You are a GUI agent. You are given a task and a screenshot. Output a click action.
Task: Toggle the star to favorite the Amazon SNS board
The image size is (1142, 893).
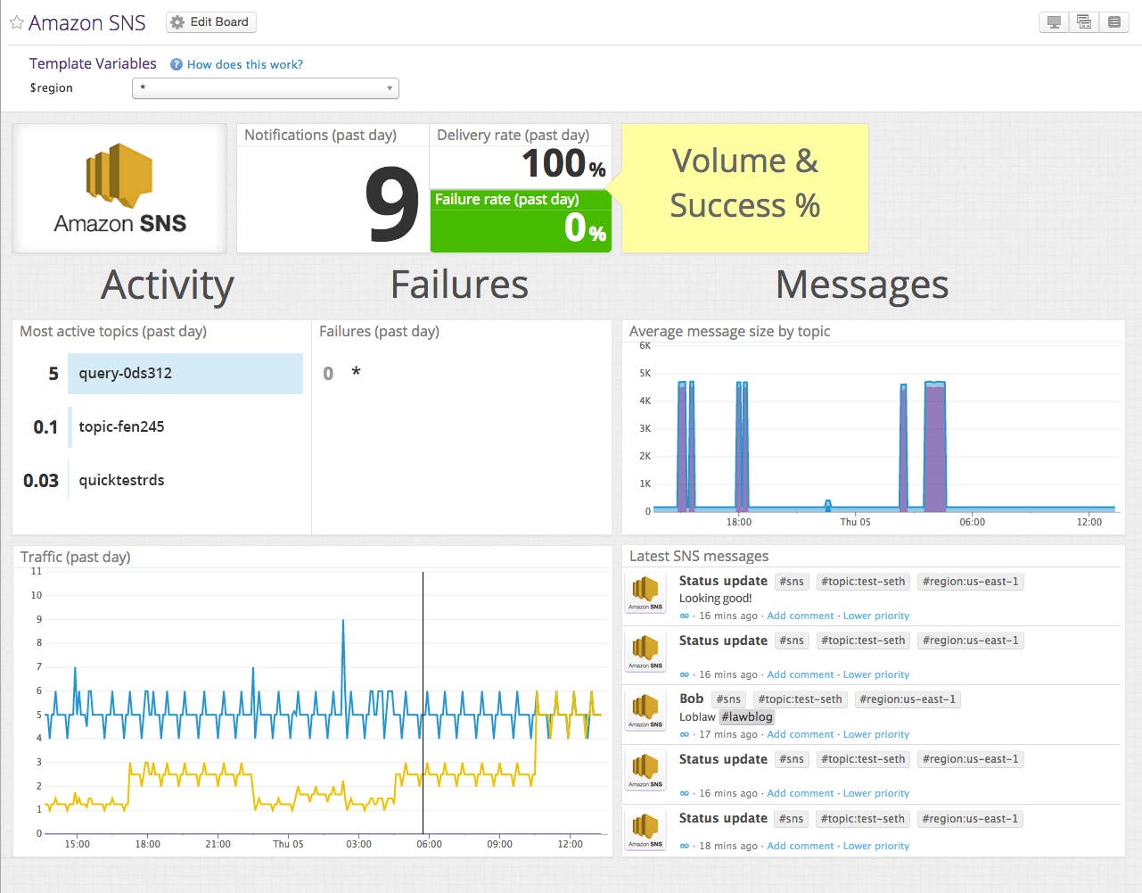click(14, 21)
